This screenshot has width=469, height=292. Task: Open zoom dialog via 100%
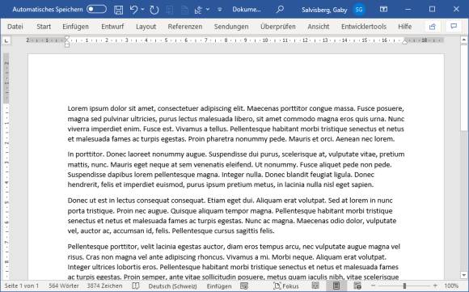451,286
